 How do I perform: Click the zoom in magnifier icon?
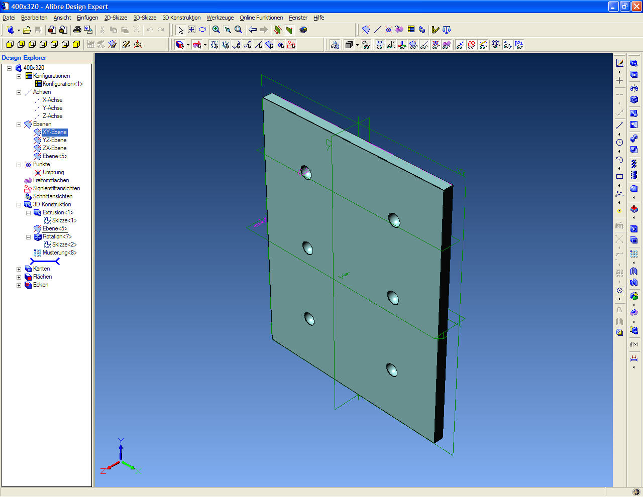(x=216, y=30)
